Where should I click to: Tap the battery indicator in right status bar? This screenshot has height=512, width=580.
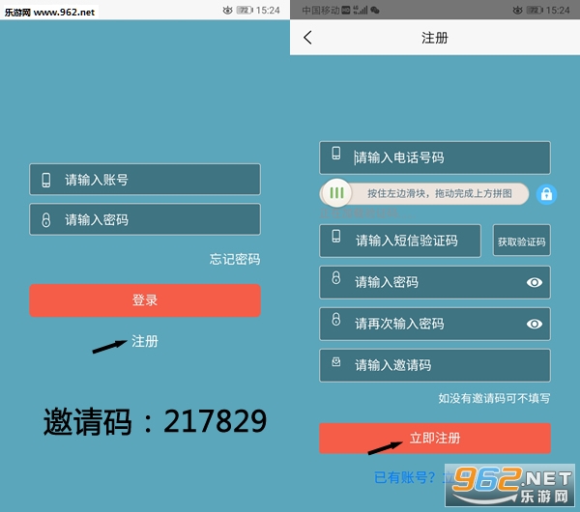point(535,11)
